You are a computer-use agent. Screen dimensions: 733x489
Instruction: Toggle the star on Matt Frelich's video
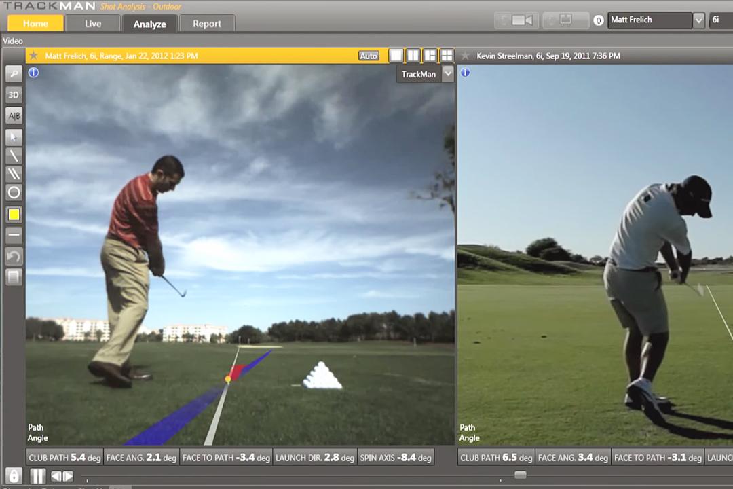pos(34,56)
